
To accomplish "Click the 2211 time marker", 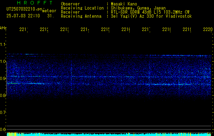I will click(x=23, y=30).
